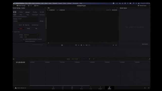Expand Clips toolbar dropdown arrow

pyautogui.click(x=39, y=6)
